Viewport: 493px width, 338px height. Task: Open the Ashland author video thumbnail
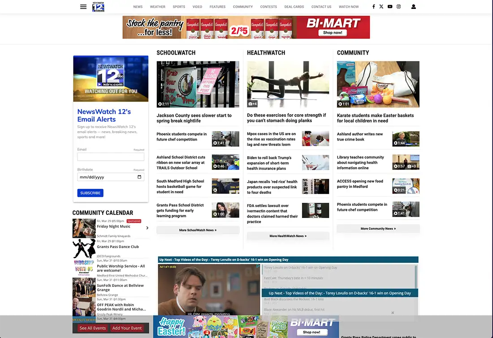tap(406, 139)
